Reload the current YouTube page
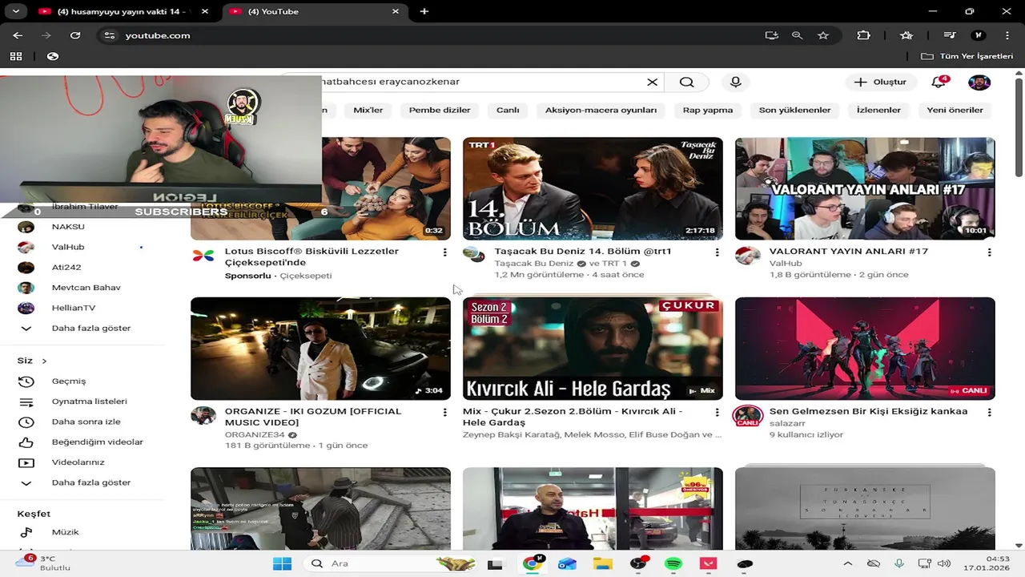Viewport: 1025px width, 577px height. click(x=75, y=35)
